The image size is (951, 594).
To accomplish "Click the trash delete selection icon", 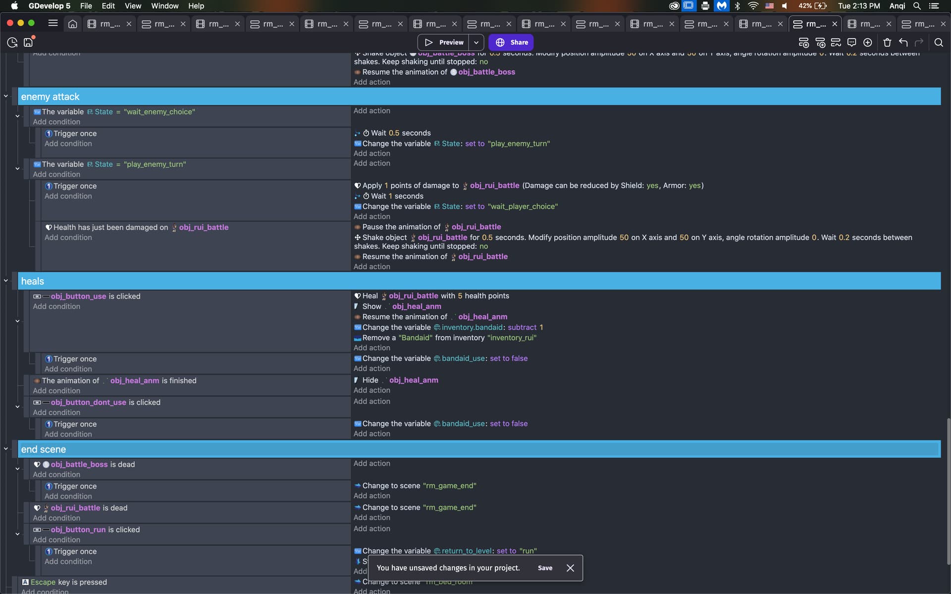I will pyautogui.click(x=887, y=43).
